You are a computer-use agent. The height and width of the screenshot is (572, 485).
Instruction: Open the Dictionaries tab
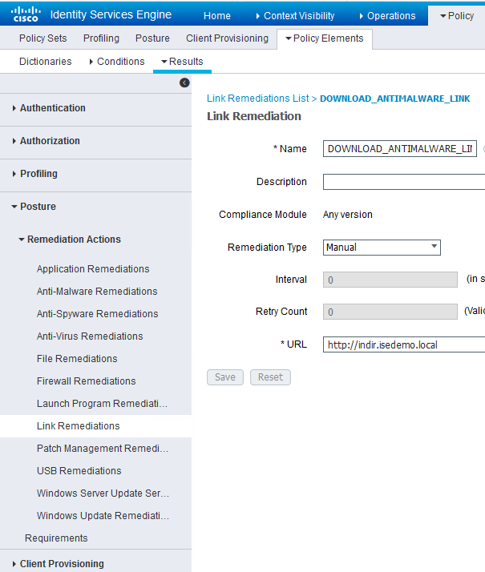pos(45,61)
